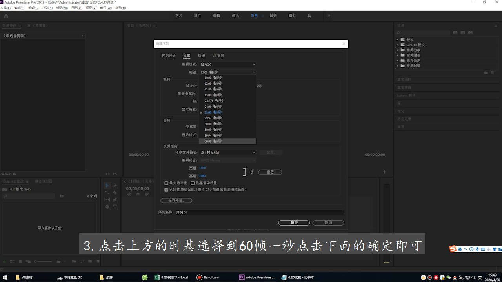Choose 59.94 frames/second option
Screen dimensions: 502x282
228,135
